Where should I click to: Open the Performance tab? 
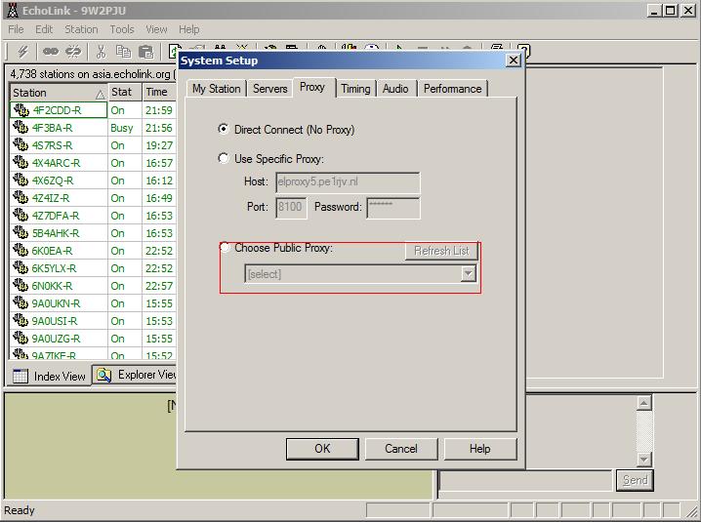click(x=452, y=89)
